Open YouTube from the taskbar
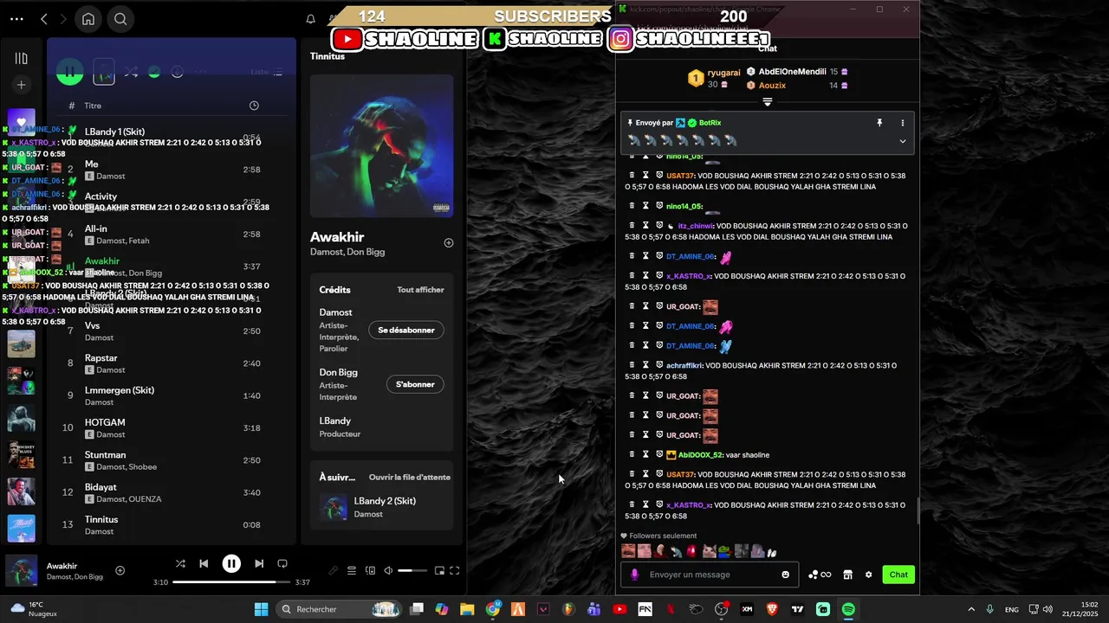The height and width of the screenshot is (623, 1109). click(x=619, y=609)
